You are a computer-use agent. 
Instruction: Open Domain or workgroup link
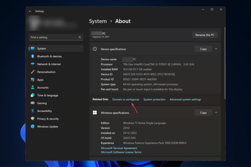tap(126, 99)
